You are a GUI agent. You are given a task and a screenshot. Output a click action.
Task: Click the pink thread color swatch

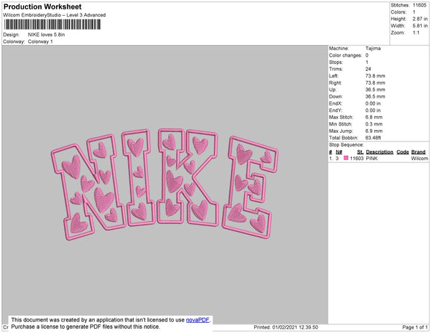pos(346,158)
